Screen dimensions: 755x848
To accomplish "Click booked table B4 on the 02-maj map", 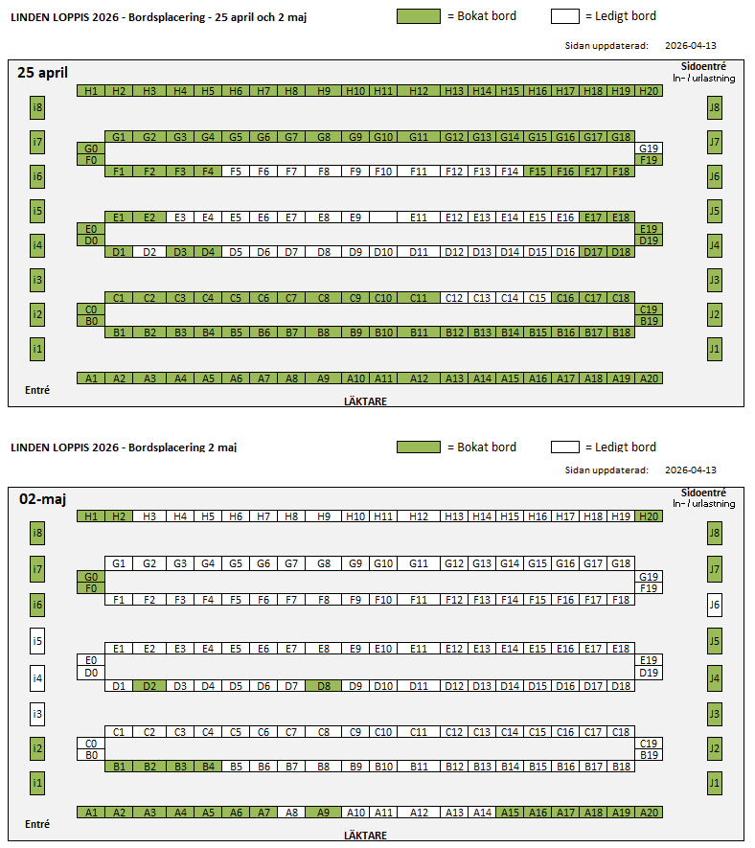I will [208, 767].
